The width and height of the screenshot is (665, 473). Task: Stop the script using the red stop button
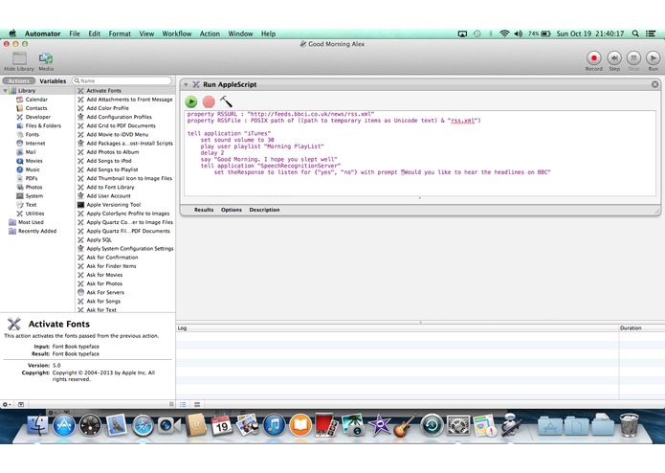[x=209, y=101]
